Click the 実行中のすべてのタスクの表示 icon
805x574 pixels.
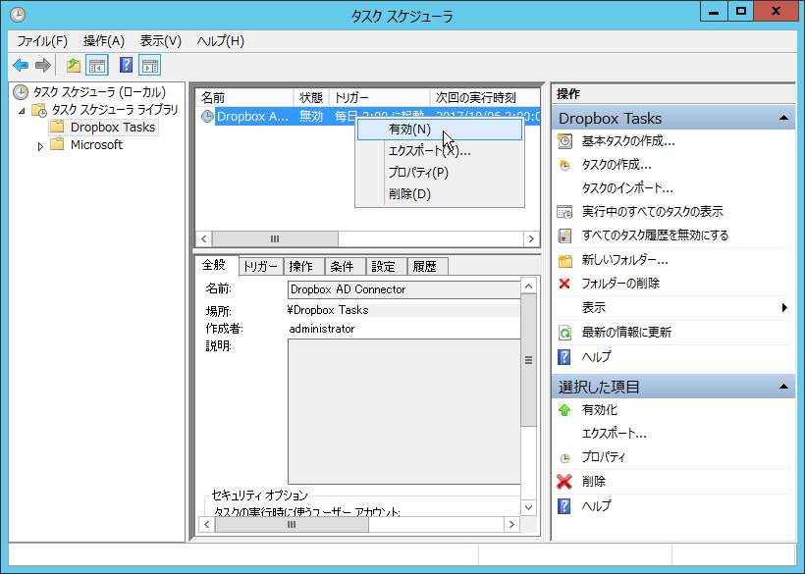click(x=564, y=212)
